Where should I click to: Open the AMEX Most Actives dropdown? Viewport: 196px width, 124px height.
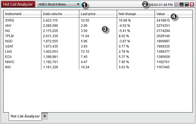(59, 4)
